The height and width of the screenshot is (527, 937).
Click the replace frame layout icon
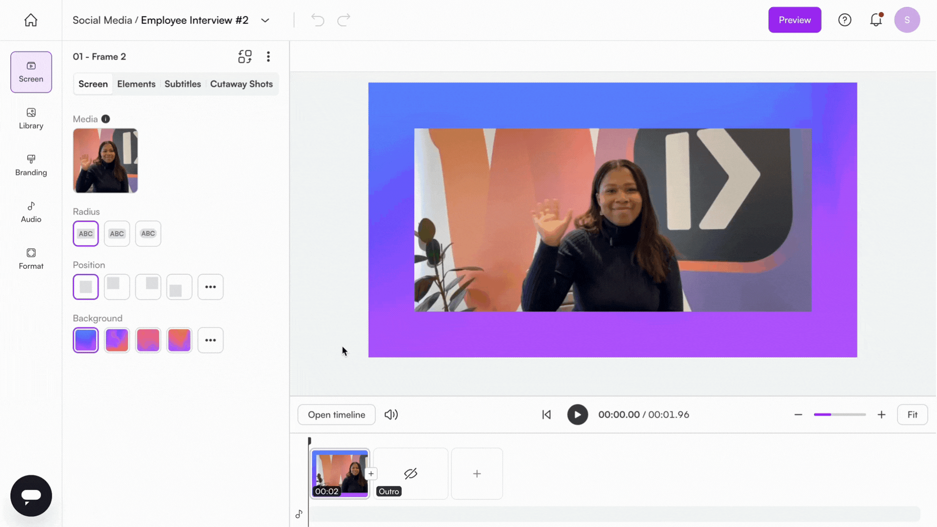pos(245,57)
